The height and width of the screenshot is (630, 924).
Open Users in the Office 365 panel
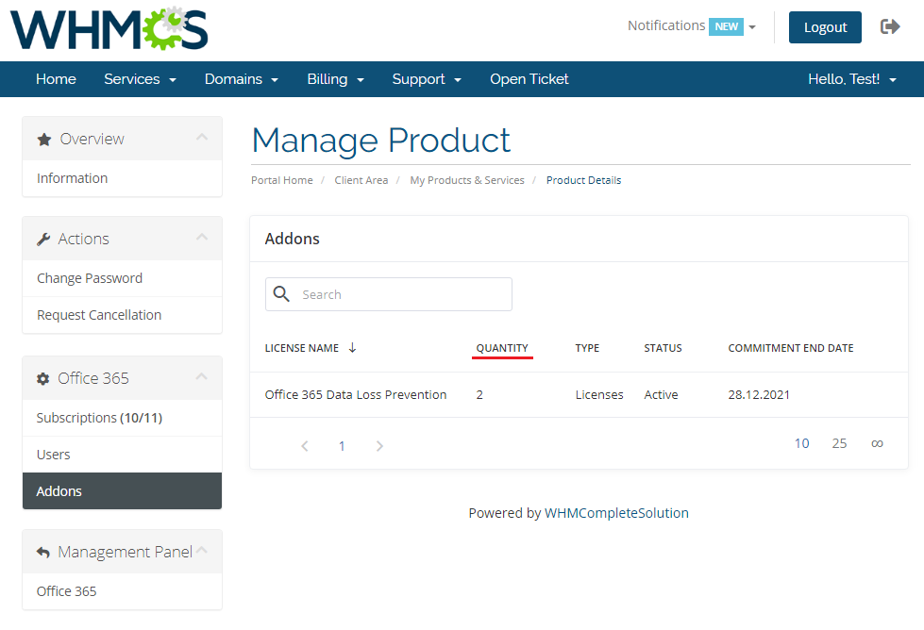[122, 455]
